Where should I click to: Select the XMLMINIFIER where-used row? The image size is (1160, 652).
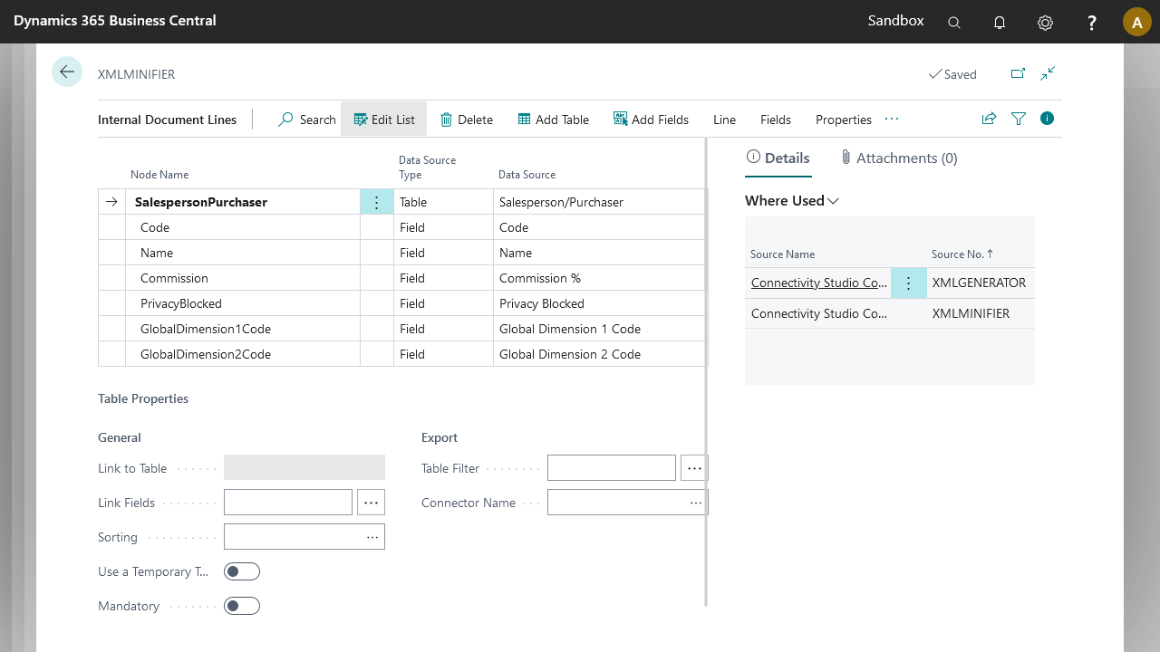pyautogui.click(x=890, y=313)
